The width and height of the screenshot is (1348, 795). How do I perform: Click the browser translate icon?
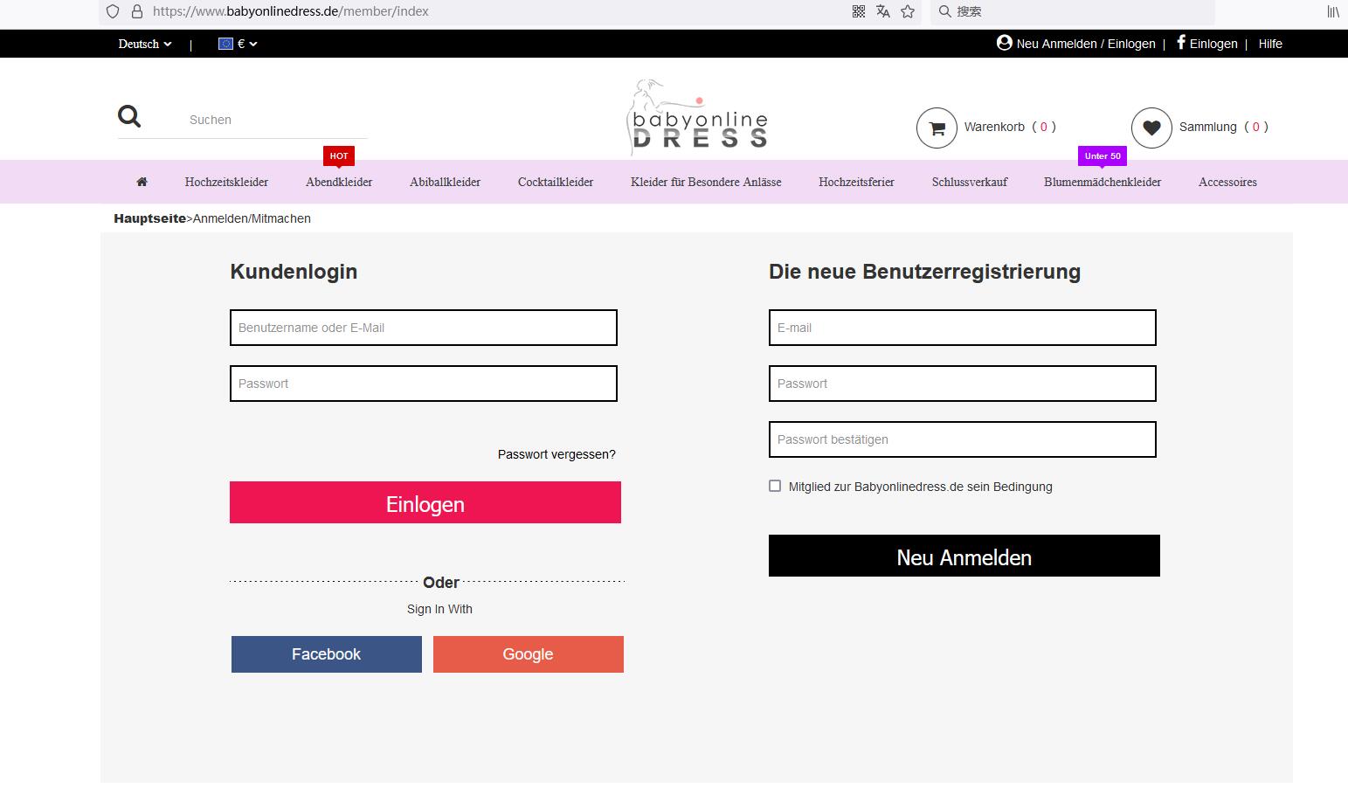tap(883, 11)
